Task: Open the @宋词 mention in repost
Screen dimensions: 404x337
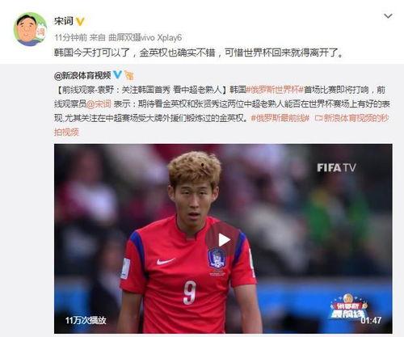Action: tap(99, 103)
